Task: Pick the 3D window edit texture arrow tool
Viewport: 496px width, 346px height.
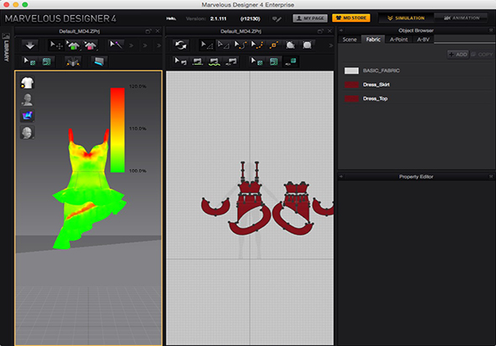Action: (30, 61)
